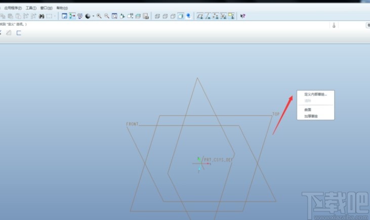Open the View Manager icon
Screen dimensions: 370x220
(146, 16)
